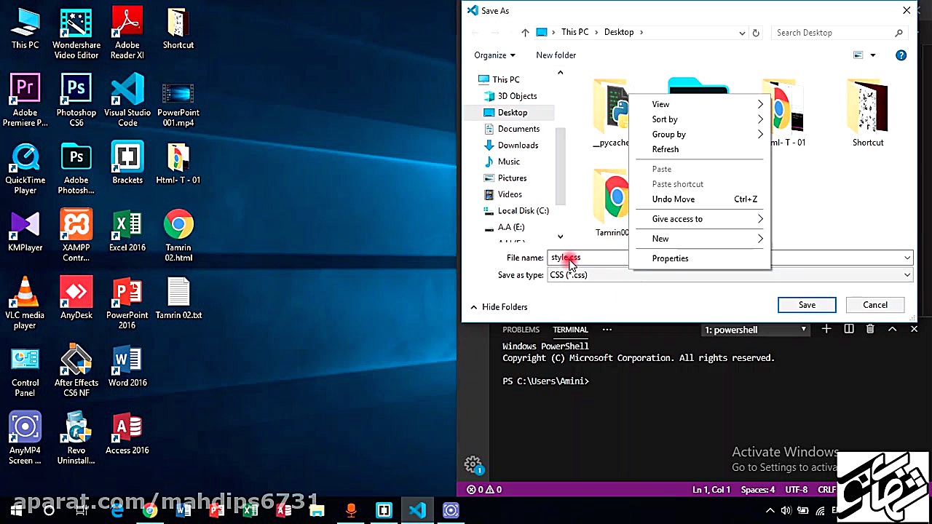The height and width of the screenshot is (524, 932).
Task: Click the kill terminal trash icon
Action: click(x=870, y=330)
